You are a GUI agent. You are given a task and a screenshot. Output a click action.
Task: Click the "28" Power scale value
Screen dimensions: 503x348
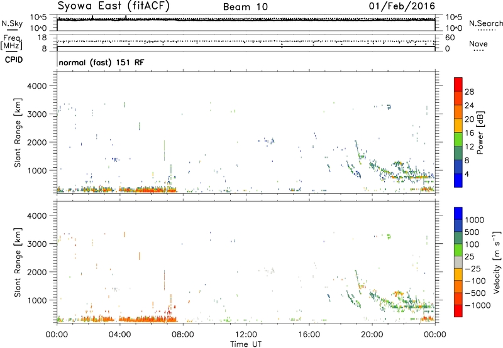tap(469, 92)
